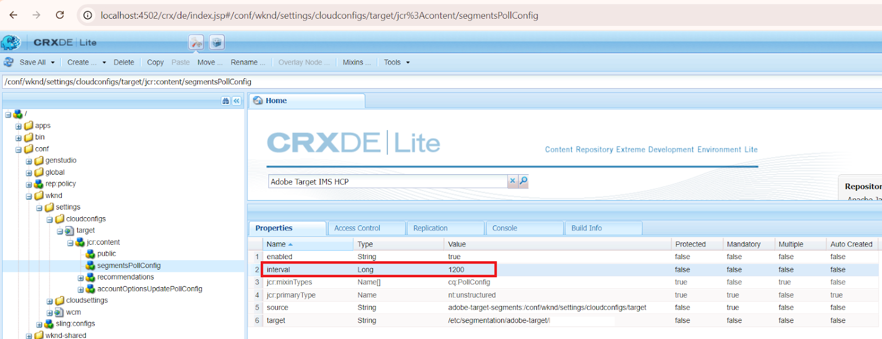Click Rename in the toolbar
Screen dimensions: 882x339
pyautogui.click(x=248, y=62)
